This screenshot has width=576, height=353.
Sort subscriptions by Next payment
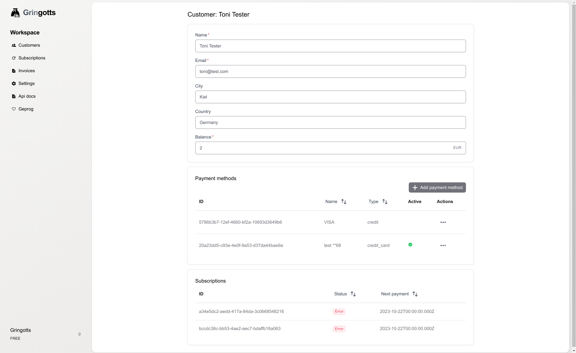click(x=415, y=294)
